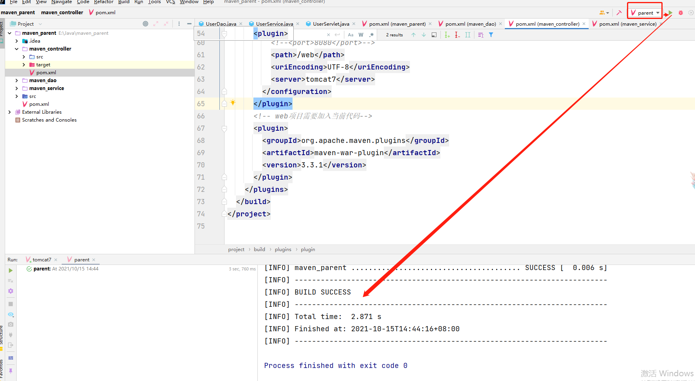695x381 pixels.
Task: Show multiline search options icon
Action: [x=481, y=35]
